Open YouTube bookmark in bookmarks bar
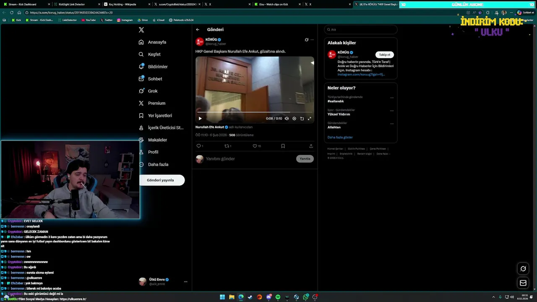Viewport: 537px width, 302px height. 89,20
